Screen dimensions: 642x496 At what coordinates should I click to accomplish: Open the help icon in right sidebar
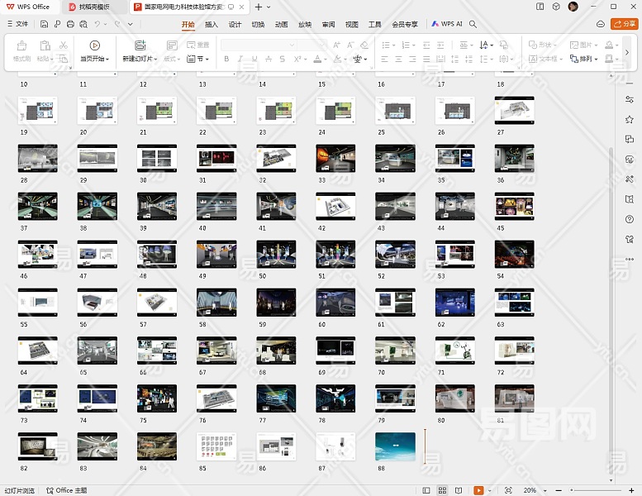630,220
